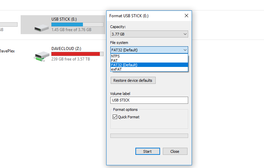Click the Start button
The width and height of the screenshot is (264, 168).
coord(148,151)
